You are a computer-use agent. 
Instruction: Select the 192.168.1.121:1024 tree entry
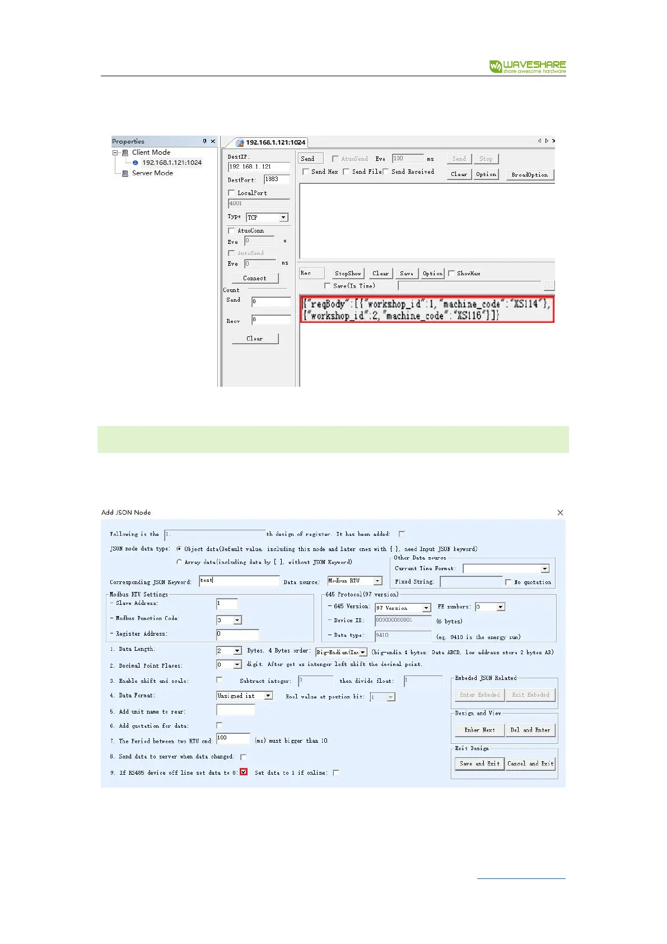tap(171, 163)
